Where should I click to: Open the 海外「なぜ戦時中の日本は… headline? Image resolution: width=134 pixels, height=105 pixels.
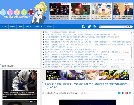pyautogui.click(x=73, y=55)
